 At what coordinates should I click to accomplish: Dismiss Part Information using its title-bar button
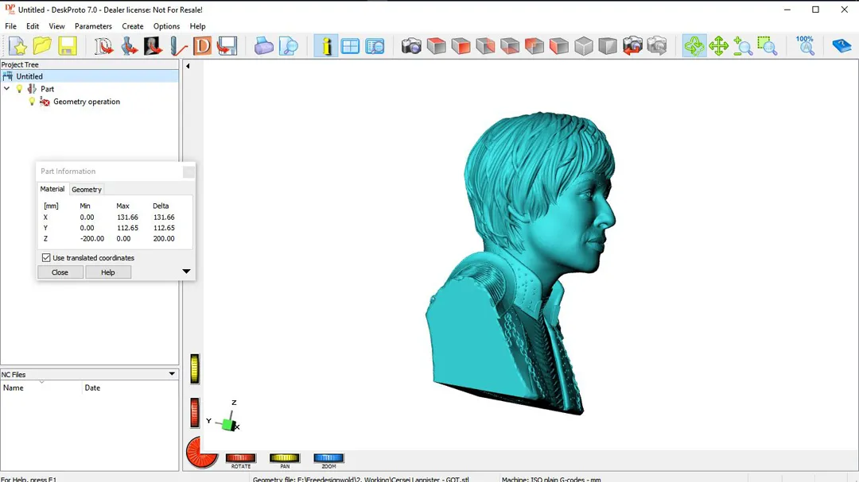click(x=189, y=172)
